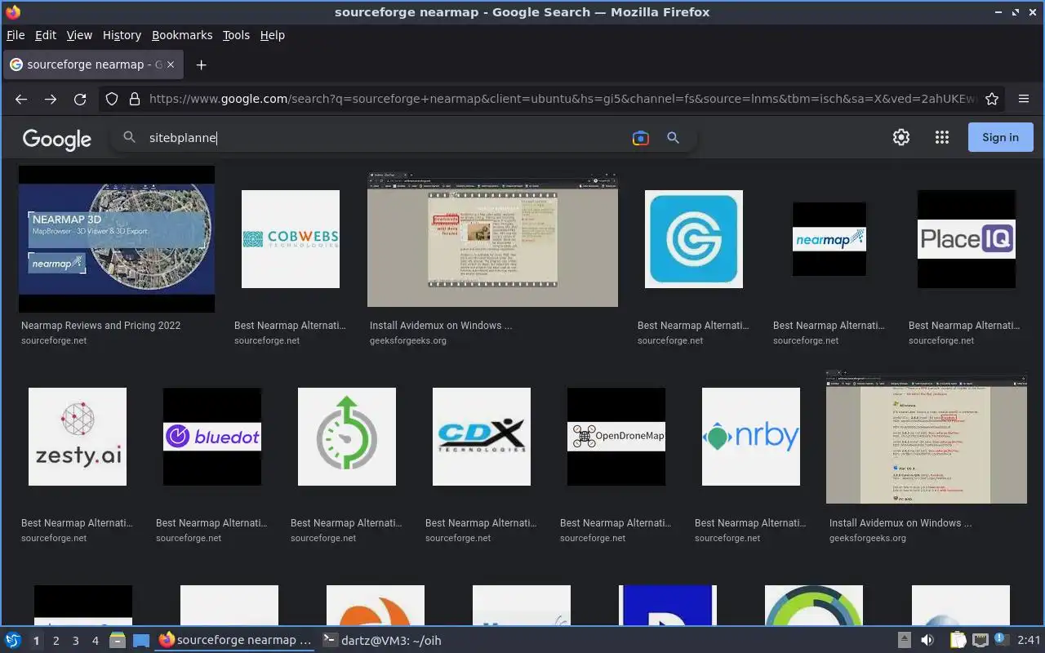
Task: Open Google quick settings gear
Action: (901, 137)
